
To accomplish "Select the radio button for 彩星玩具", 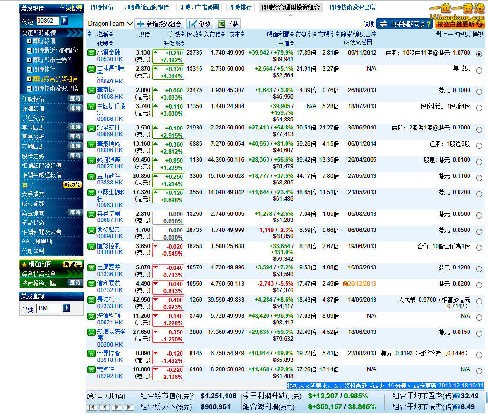I will [479, 129].
